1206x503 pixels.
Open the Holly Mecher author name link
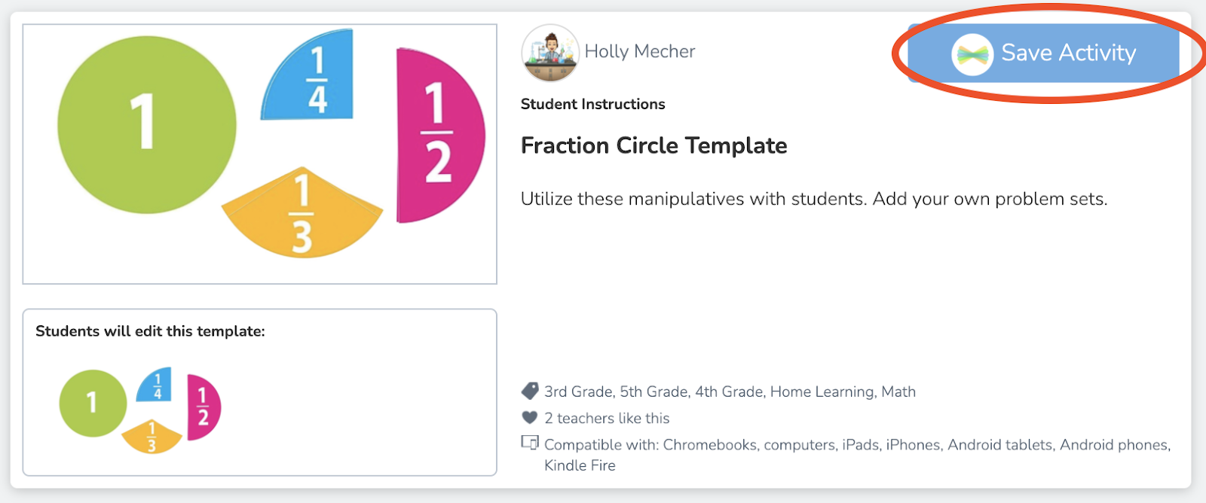click(x=639, y=51)
